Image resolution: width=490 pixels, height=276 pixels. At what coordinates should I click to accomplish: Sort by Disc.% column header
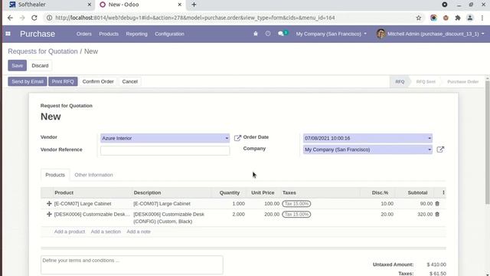pyautogui.click(x=380, y=192)
